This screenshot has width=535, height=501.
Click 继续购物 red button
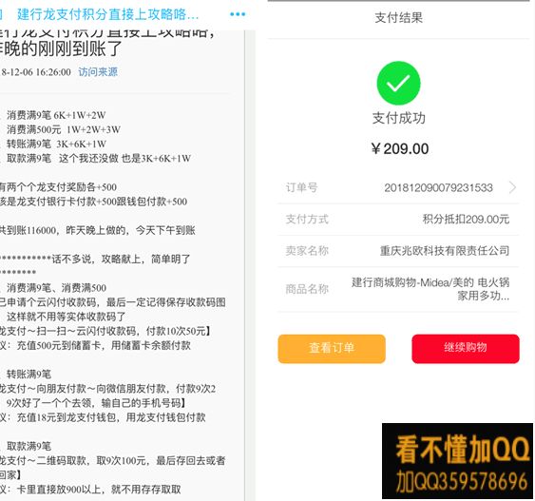coord(466,349)
